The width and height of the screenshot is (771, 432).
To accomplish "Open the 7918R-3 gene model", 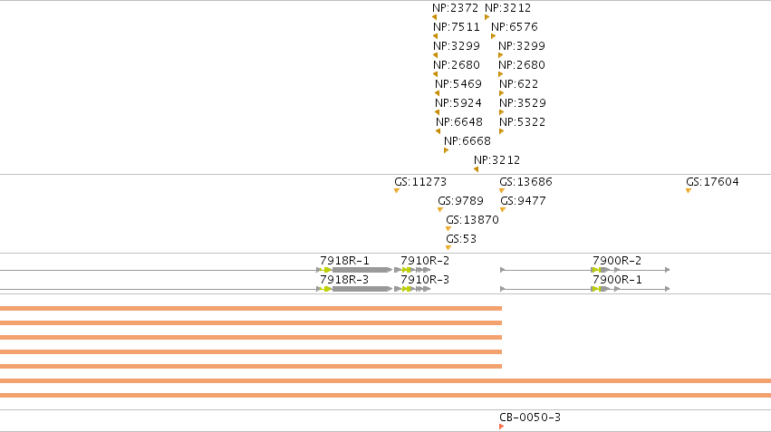I will click(x=354, y=289).
